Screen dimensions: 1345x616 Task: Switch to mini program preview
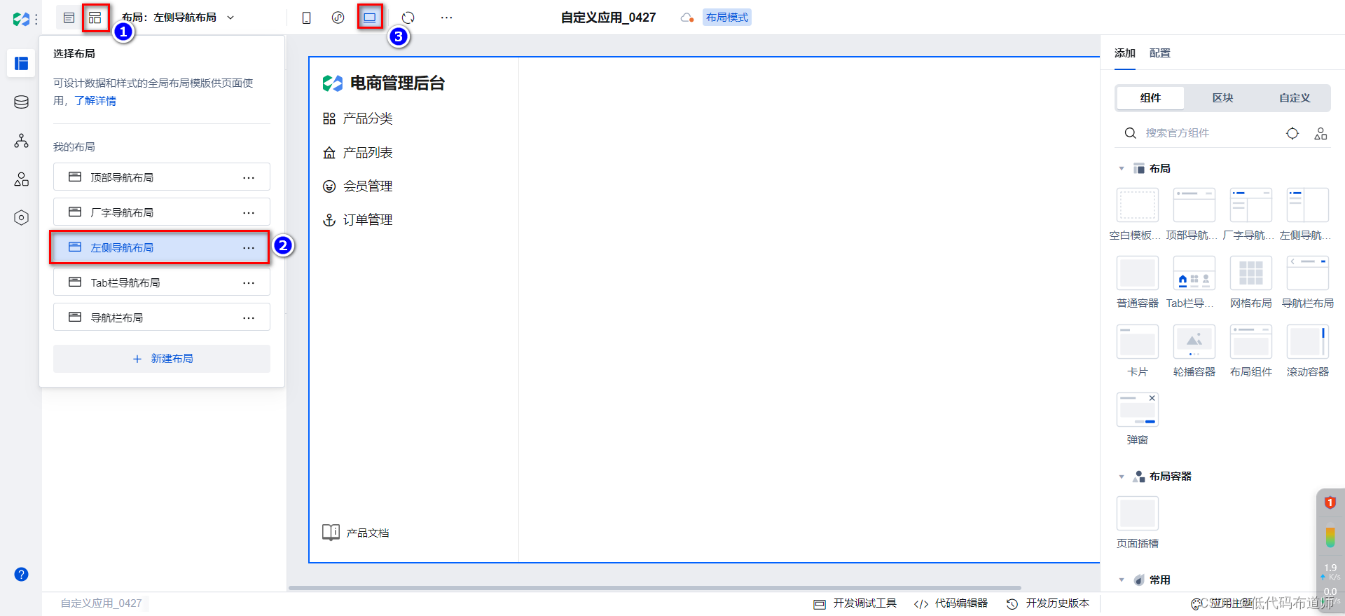coord(338,18)
